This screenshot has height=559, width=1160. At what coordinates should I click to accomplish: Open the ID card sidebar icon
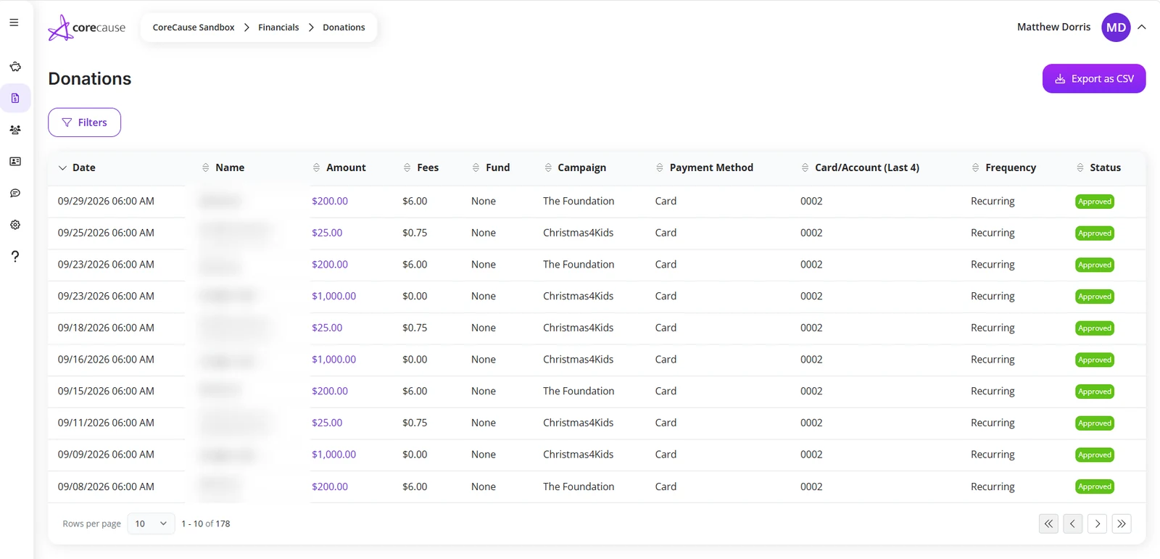coord(15,162)
